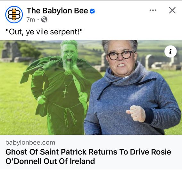Open the article preview image
The width and height of the screenshot is (182, 174).
91,87
